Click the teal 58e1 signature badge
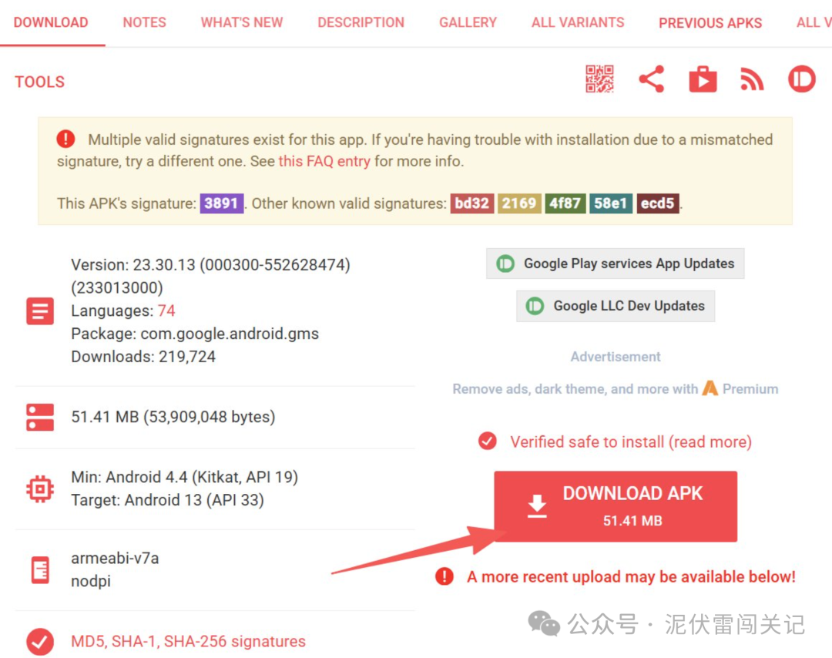Screen dimensions: 832x658 point(611,203)
